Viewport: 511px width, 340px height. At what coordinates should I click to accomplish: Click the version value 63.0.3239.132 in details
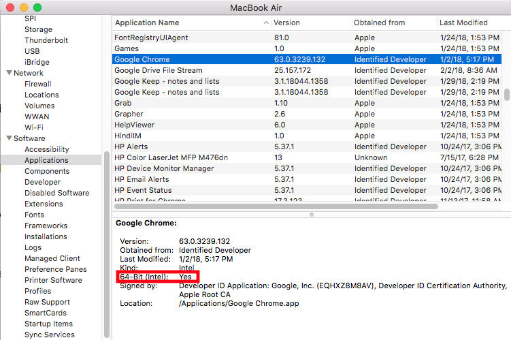tap(204, 241)
